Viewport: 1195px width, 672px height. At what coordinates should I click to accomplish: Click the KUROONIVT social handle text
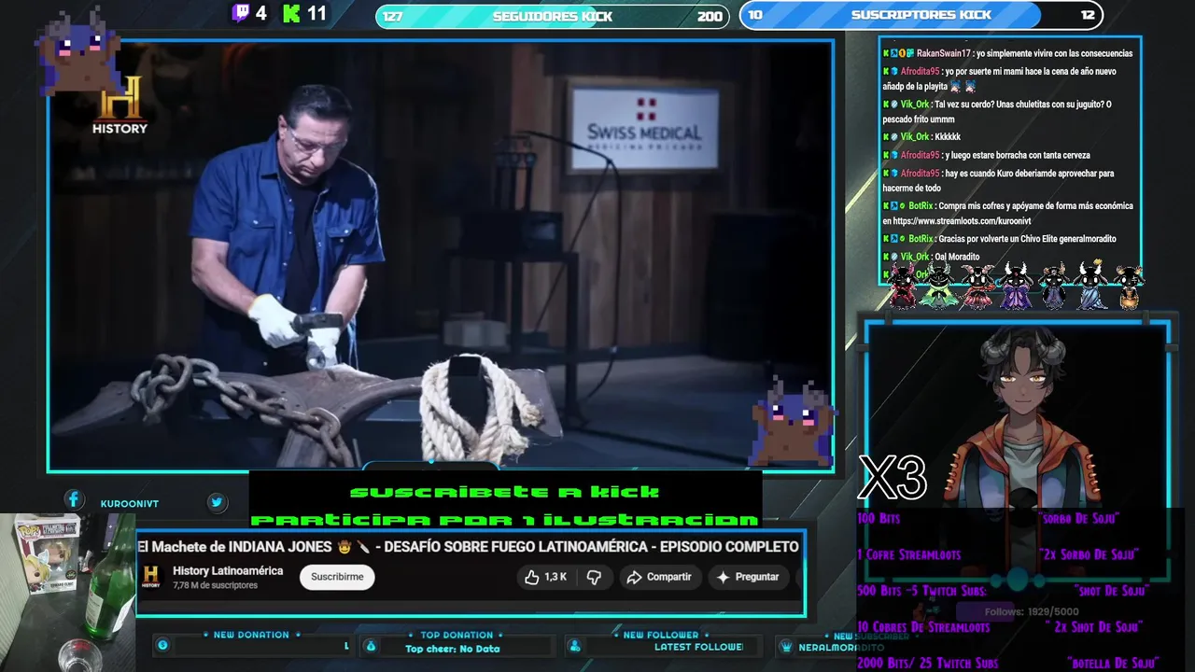130,504
